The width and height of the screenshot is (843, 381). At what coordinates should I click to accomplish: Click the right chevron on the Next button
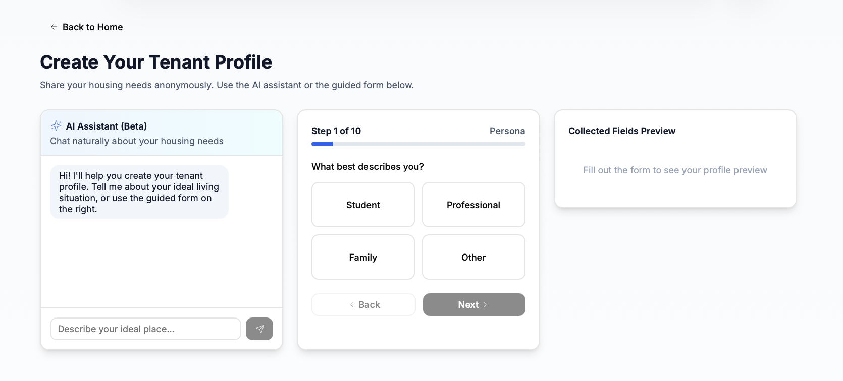point(485,305)
